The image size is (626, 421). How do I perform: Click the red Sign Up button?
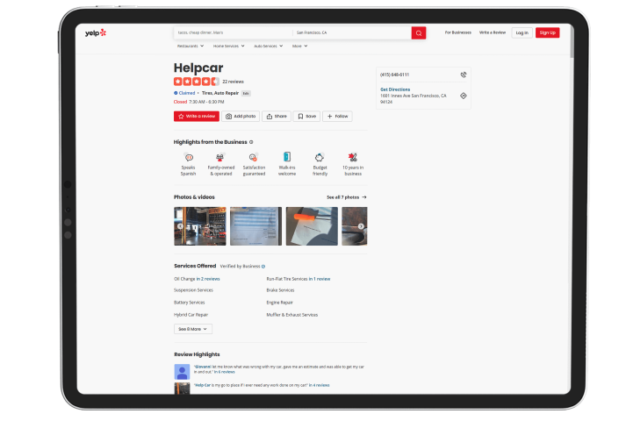(547, 32)
